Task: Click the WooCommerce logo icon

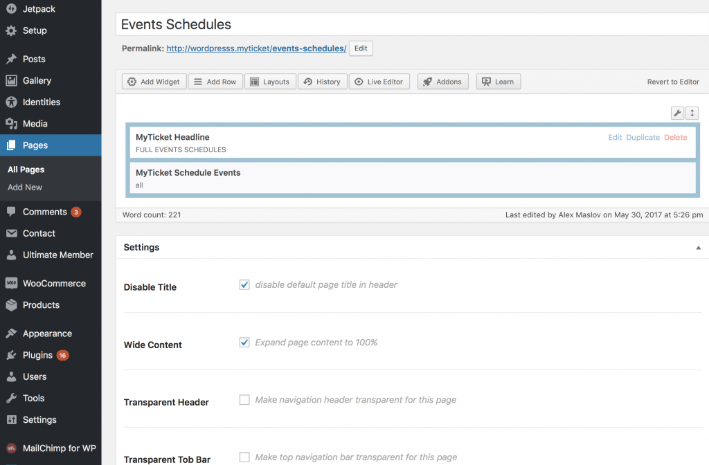Action: click(11, 283)
